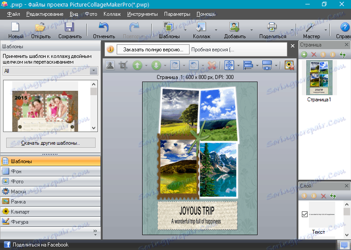Toggle the Текст layer checkbox
351x250 pixels.
tap(304, 214)
